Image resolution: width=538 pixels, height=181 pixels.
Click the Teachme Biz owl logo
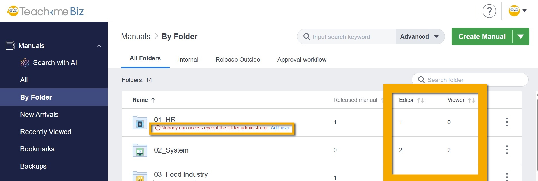point(13,11)
